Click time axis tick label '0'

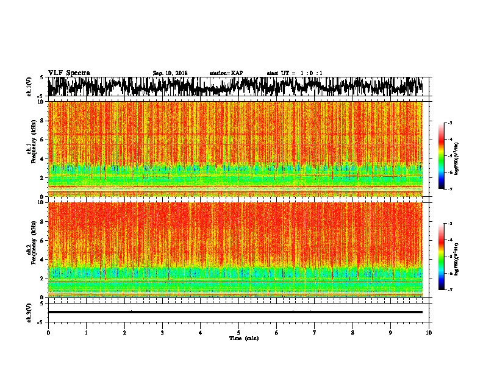48,333
